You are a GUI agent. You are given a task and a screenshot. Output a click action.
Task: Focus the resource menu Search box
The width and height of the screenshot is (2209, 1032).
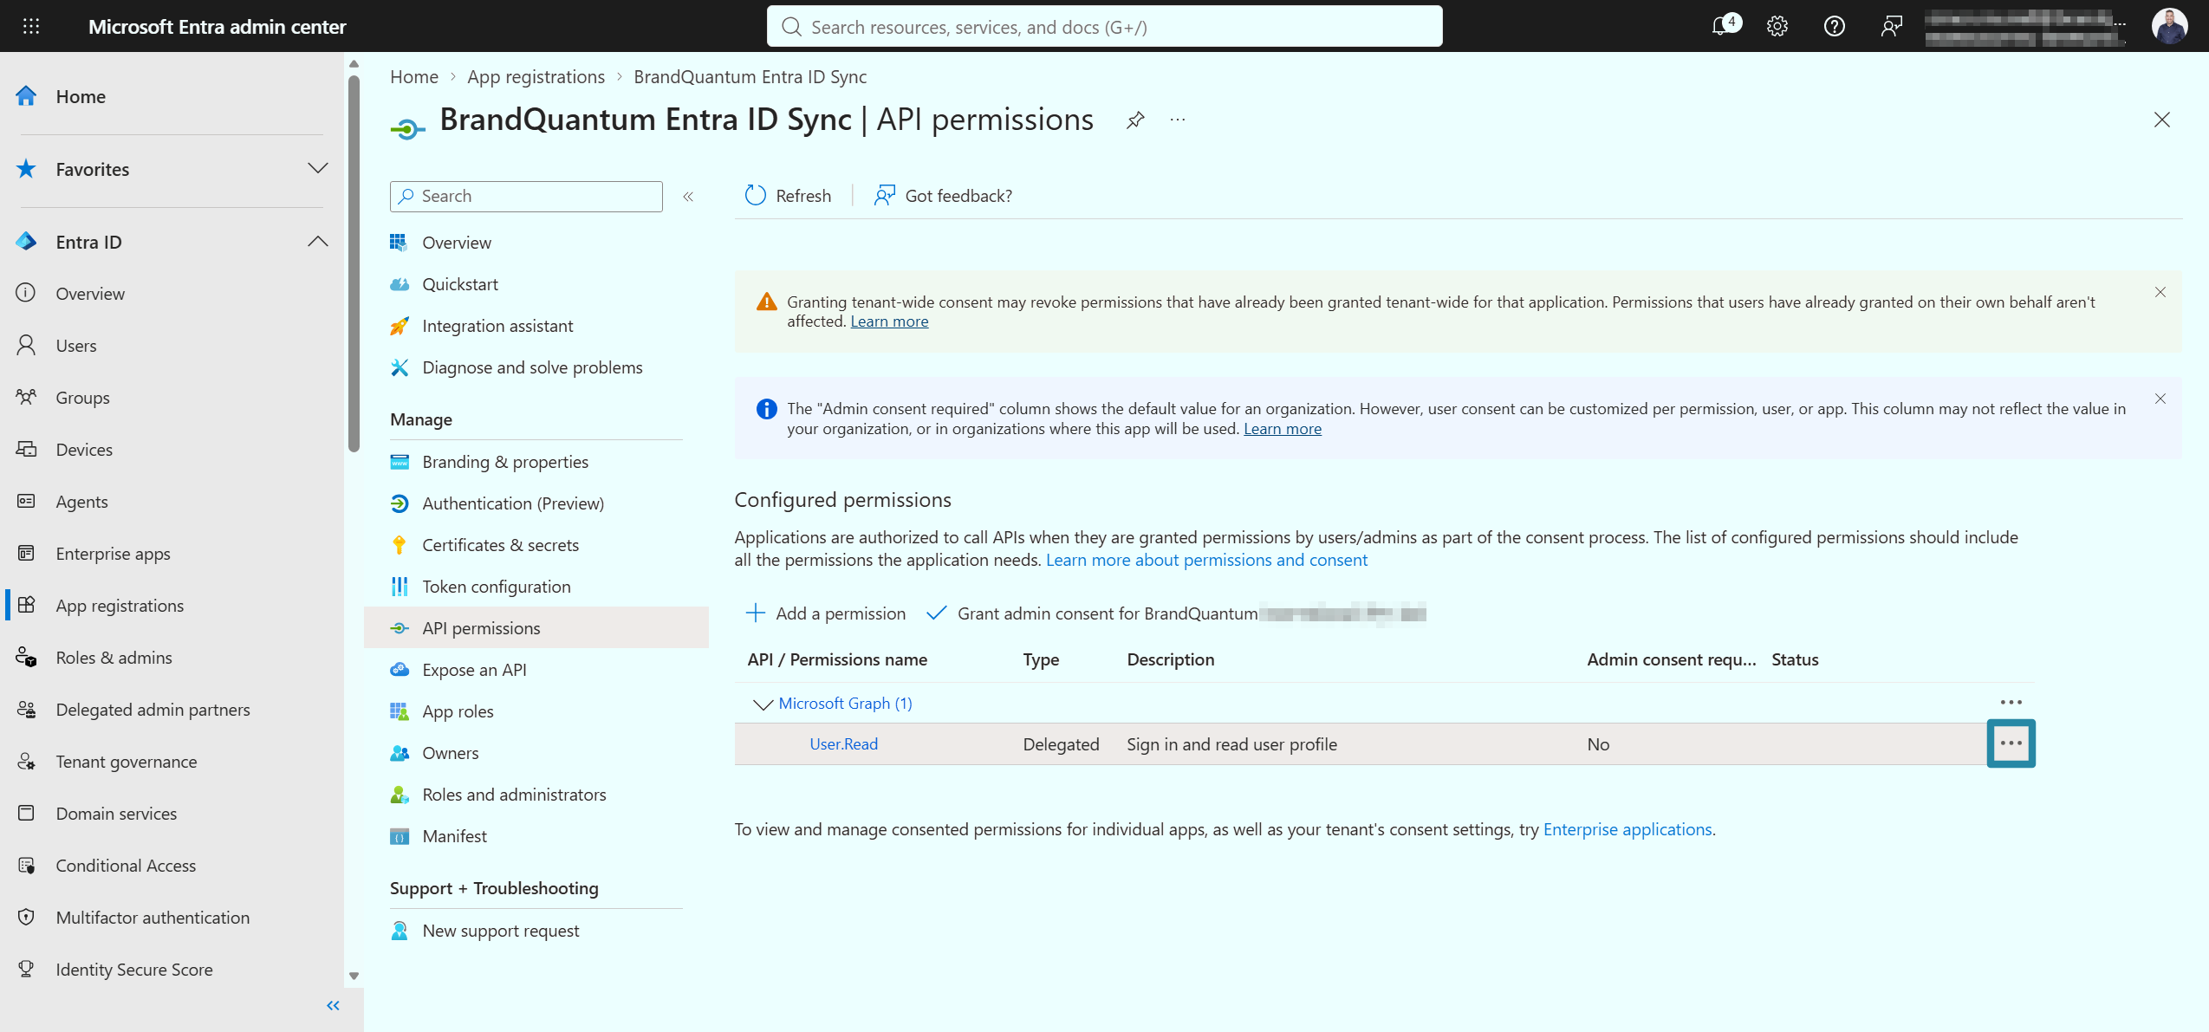pos(526,197)
